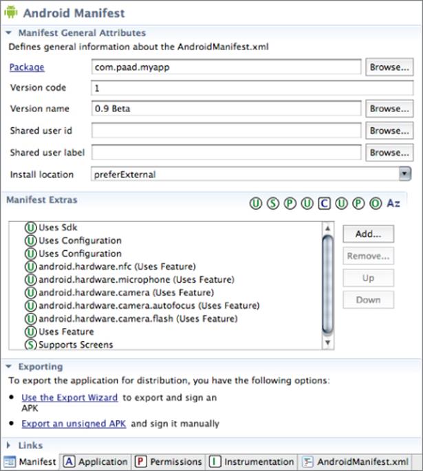Switch to the Instrumentation tab
Screen dimensions: 423x471
point(252,461)
